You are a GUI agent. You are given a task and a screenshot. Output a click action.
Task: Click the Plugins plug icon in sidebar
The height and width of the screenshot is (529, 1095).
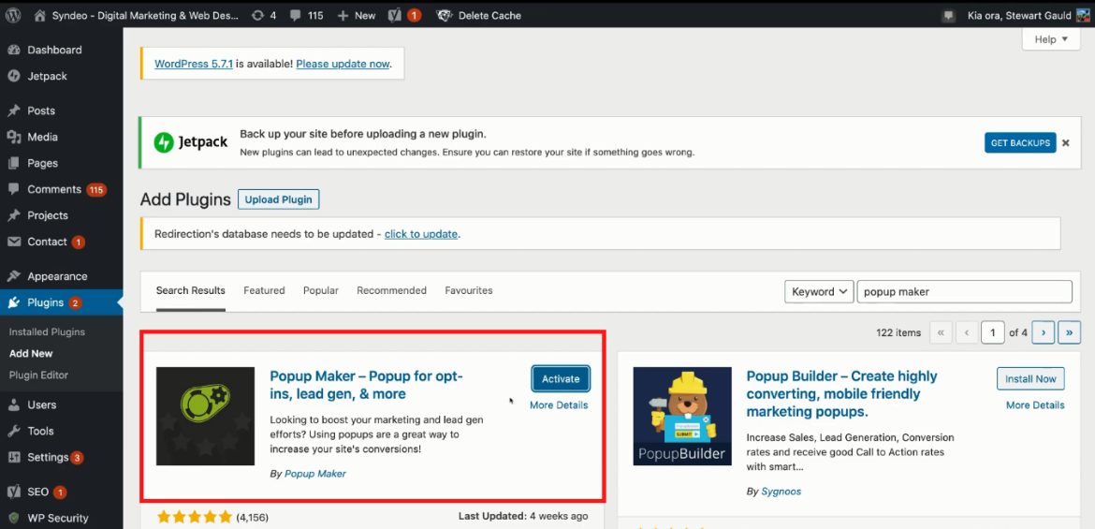[13, 302]
